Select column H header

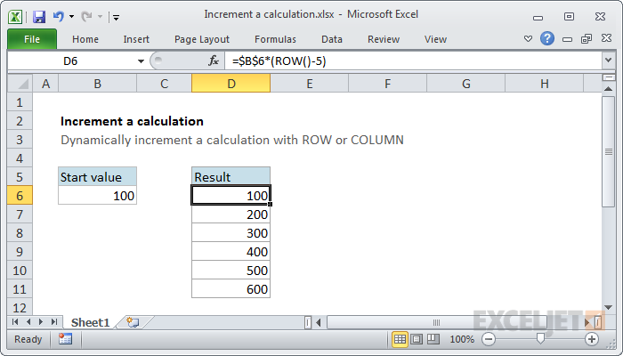coord(545,84)
